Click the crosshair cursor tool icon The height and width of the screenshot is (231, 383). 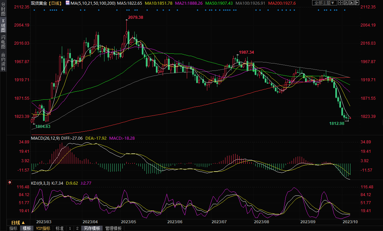click(x=341, y=3)
